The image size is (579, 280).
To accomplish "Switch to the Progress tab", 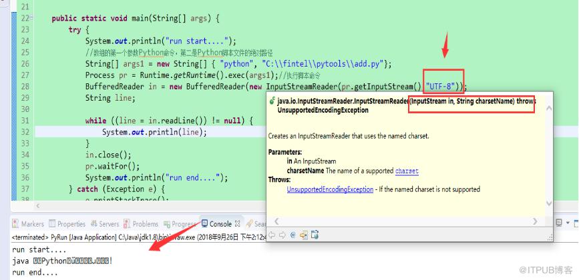I will (x=180, y=224).
